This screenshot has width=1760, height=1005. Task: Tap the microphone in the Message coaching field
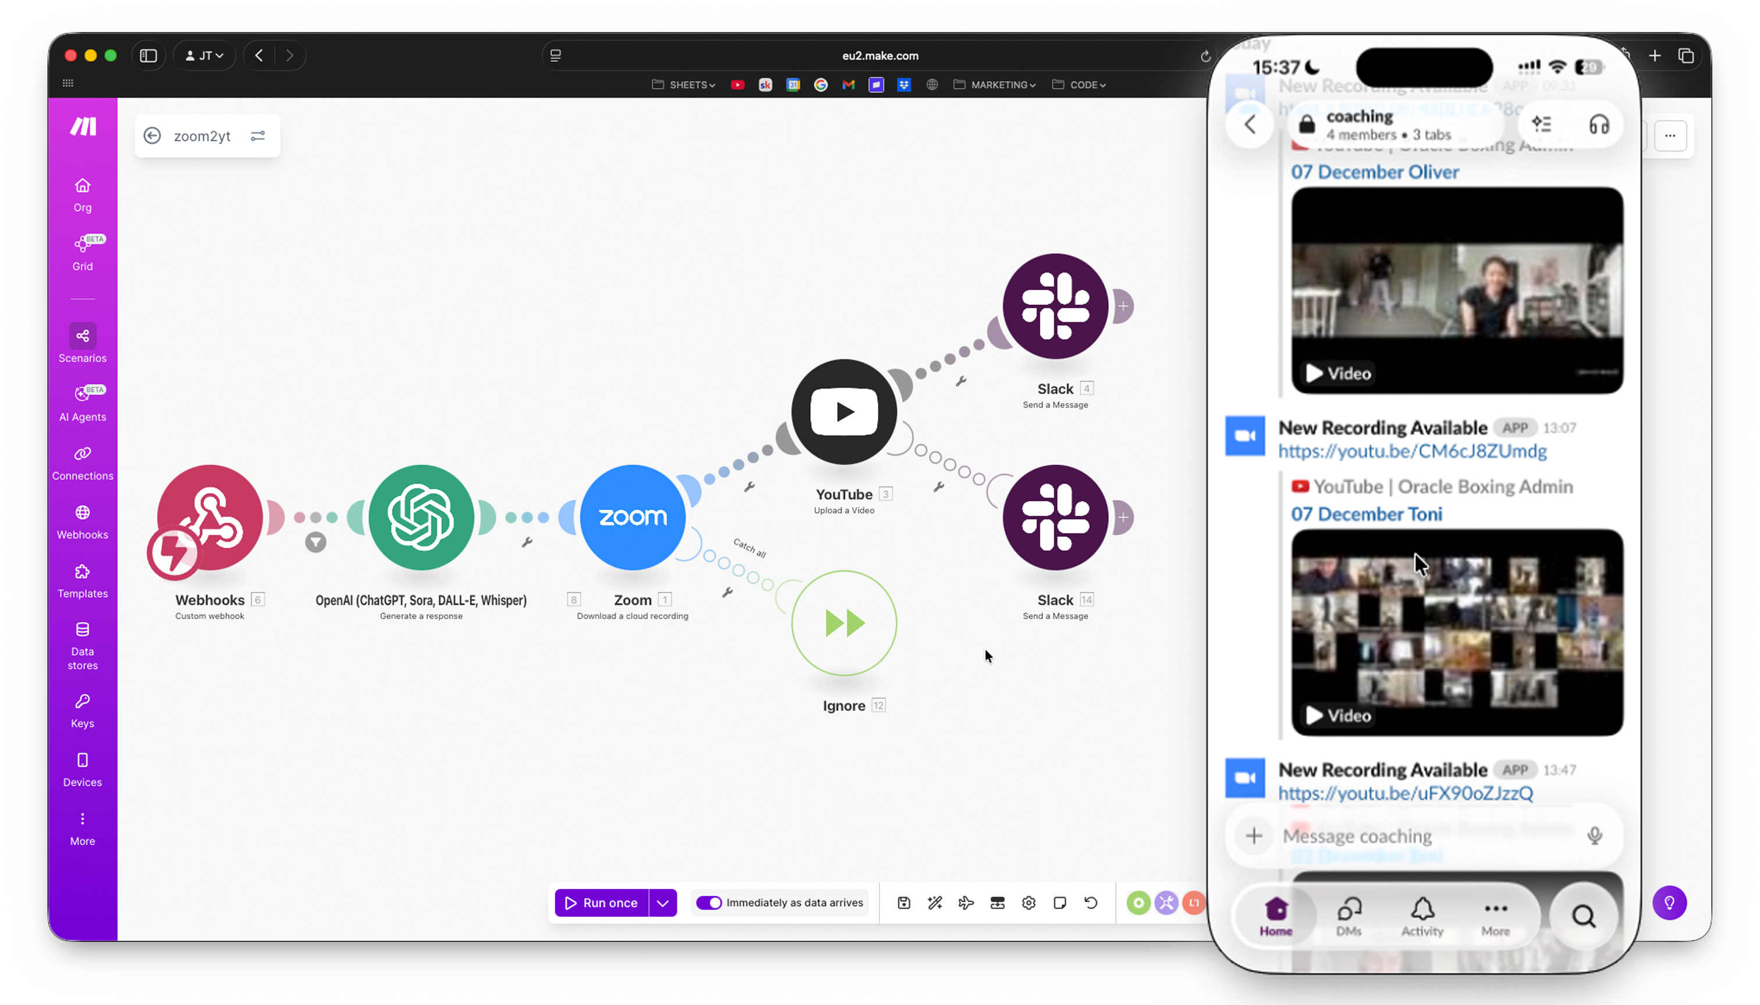click(x=1594, y=835)
